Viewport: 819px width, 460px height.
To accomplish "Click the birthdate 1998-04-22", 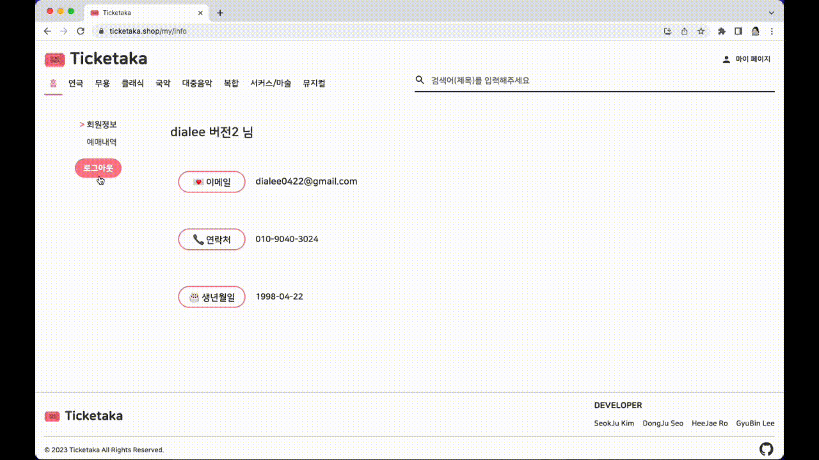I will tap(280, 296).
